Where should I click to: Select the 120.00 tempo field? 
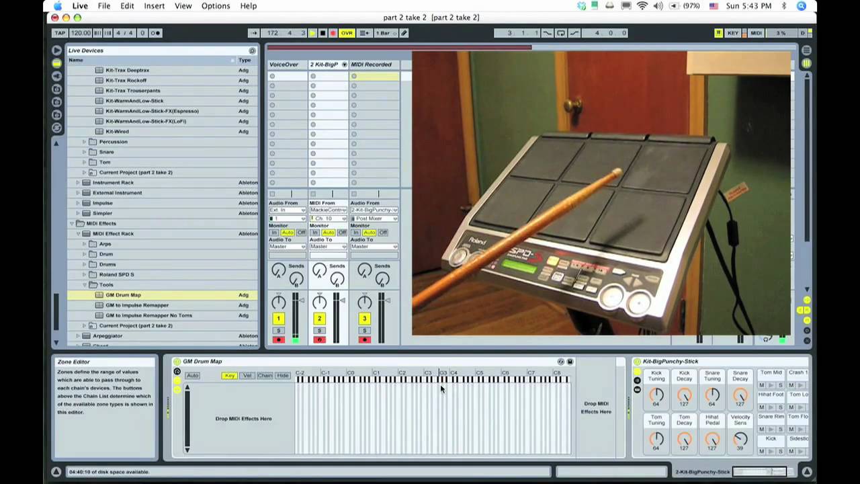pos(80,33)
